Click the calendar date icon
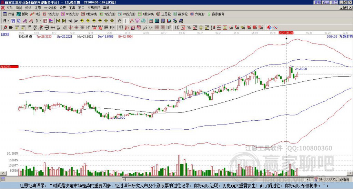Viewport: 353px width, 189px height. click(151, 21)
